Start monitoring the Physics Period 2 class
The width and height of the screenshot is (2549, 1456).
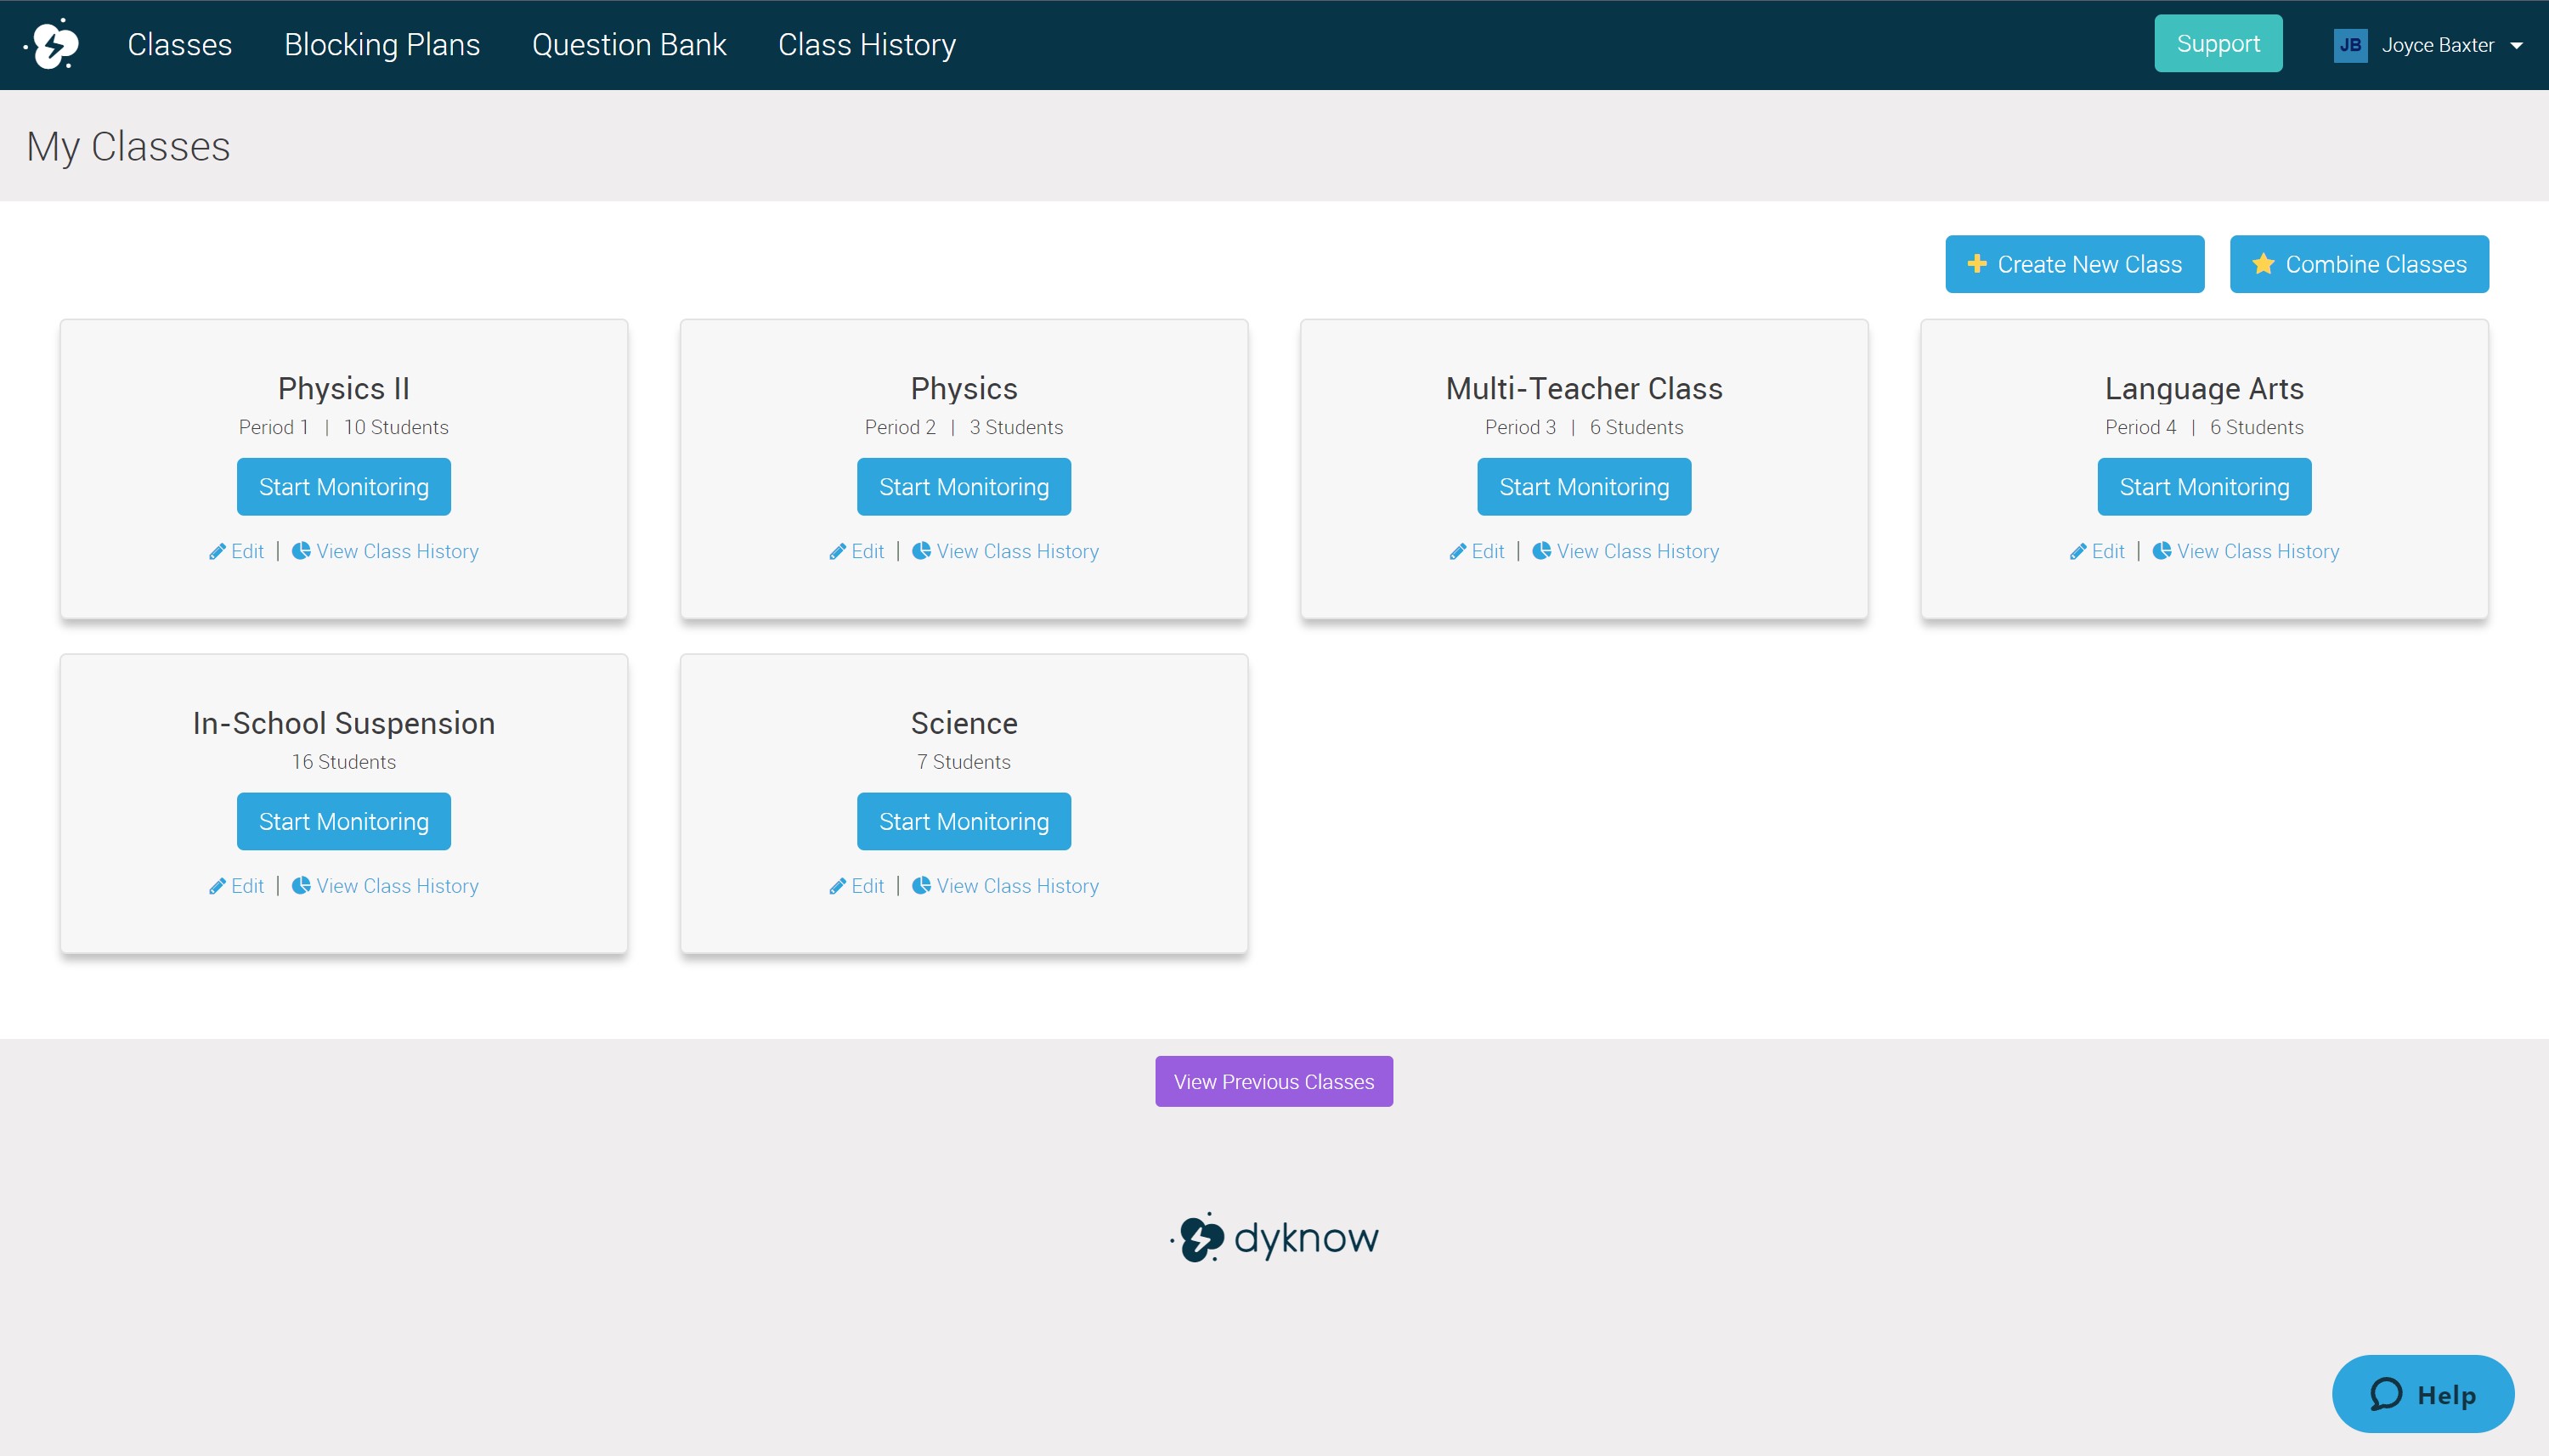pyautogui.click(x=964, y=487)
